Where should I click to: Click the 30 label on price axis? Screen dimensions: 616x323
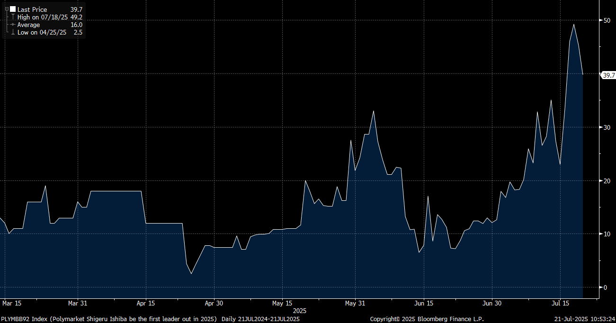[607, 127]
